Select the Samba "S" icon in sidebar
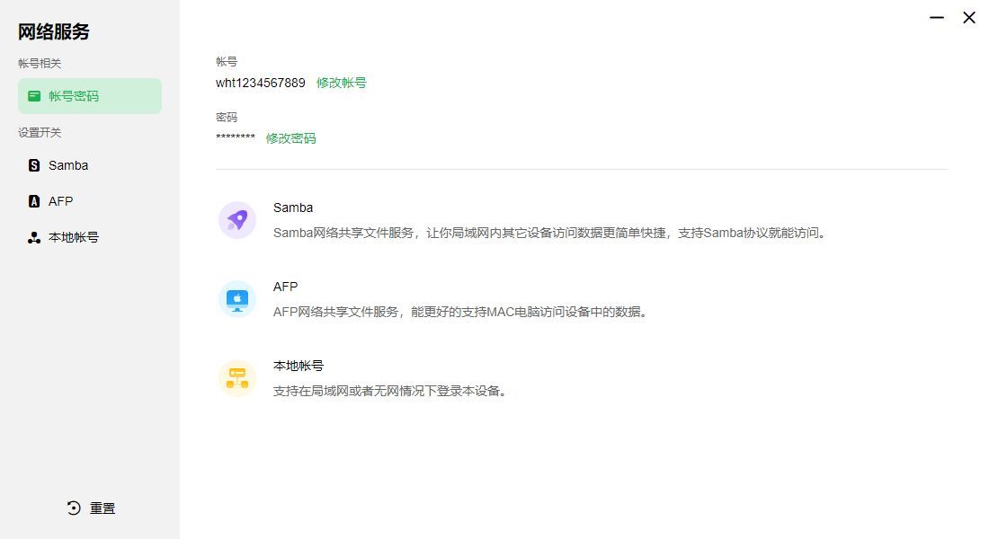 [x=35, y=165]
